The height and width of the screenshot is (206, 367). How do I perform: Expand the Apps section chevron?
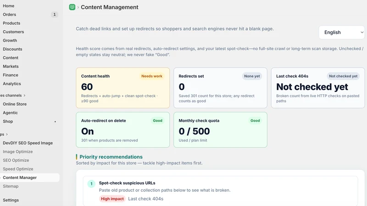click(7, 134)
